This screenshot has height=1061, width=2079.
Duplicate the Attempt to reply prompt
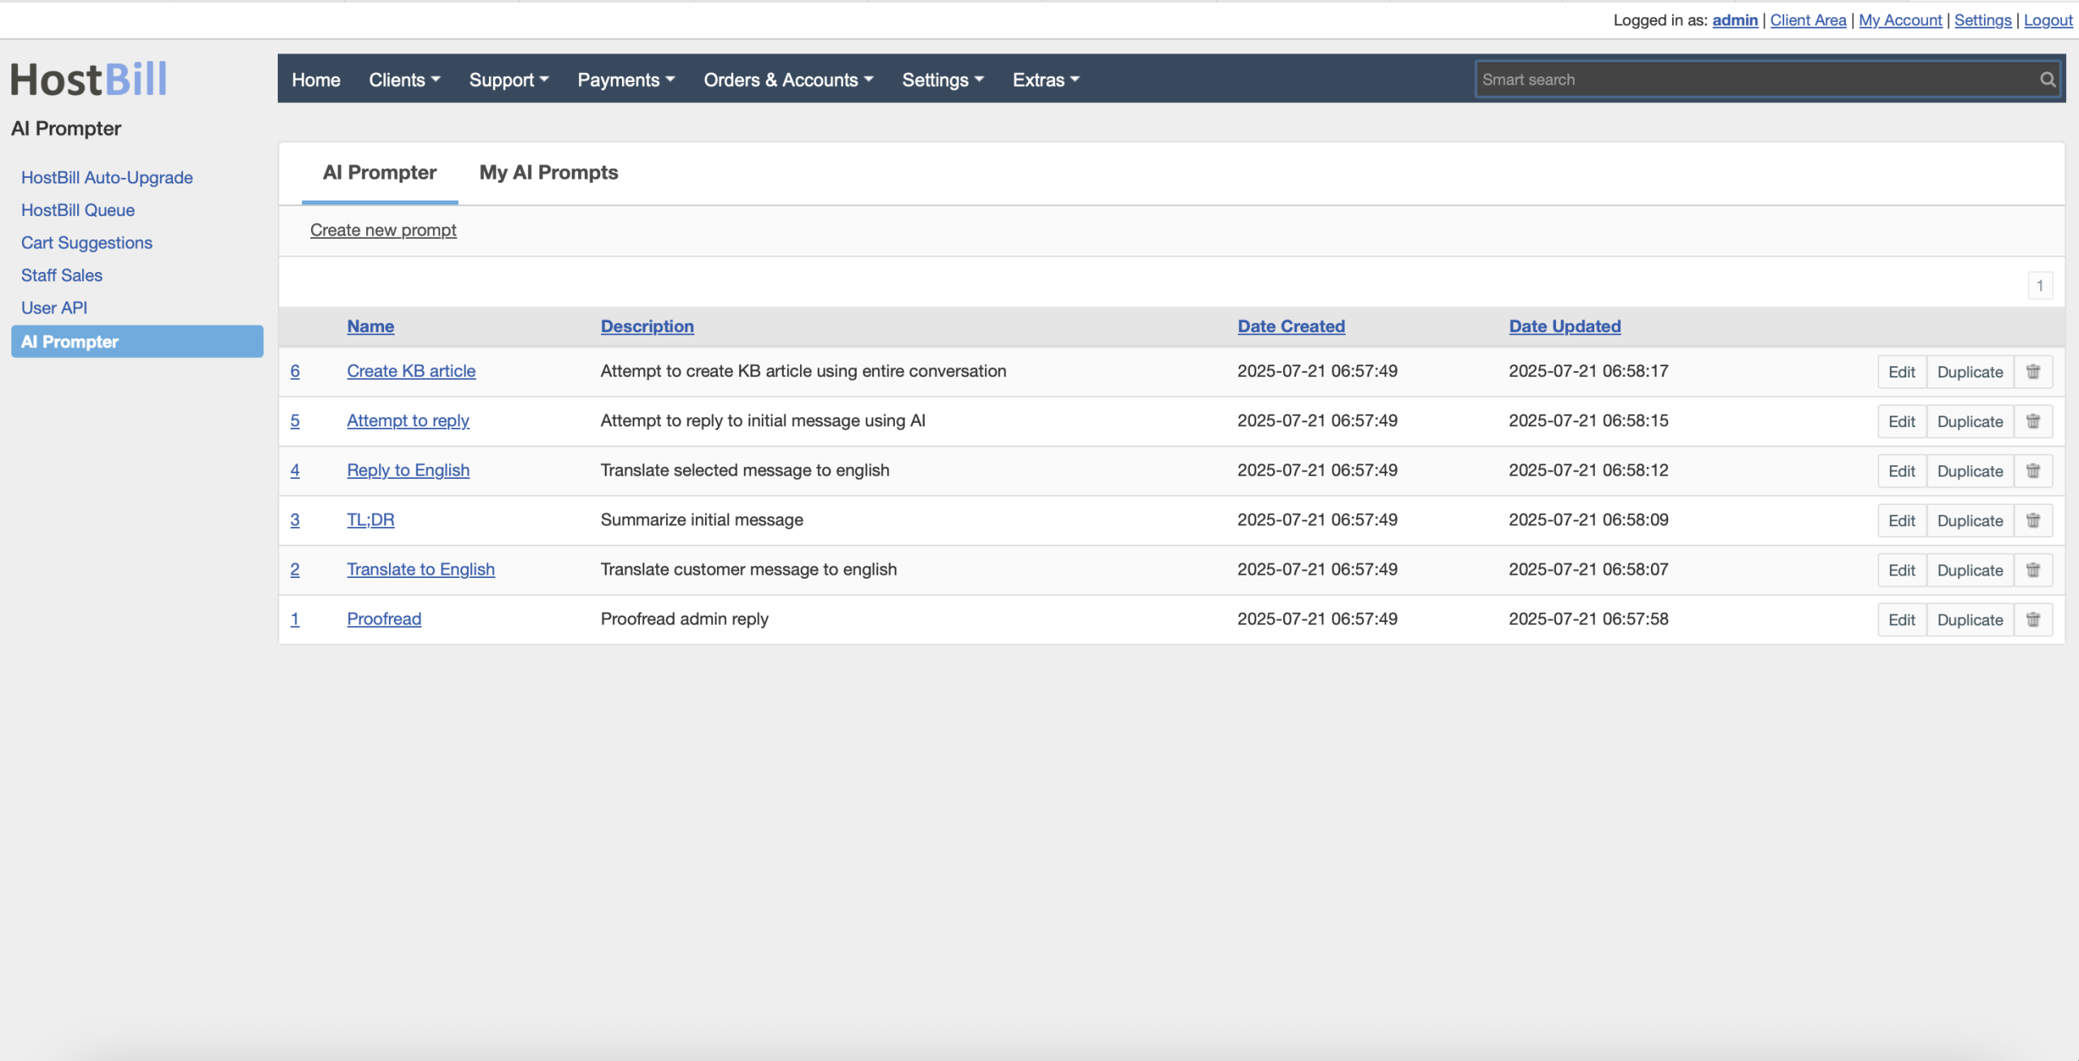pos(1970,421)
